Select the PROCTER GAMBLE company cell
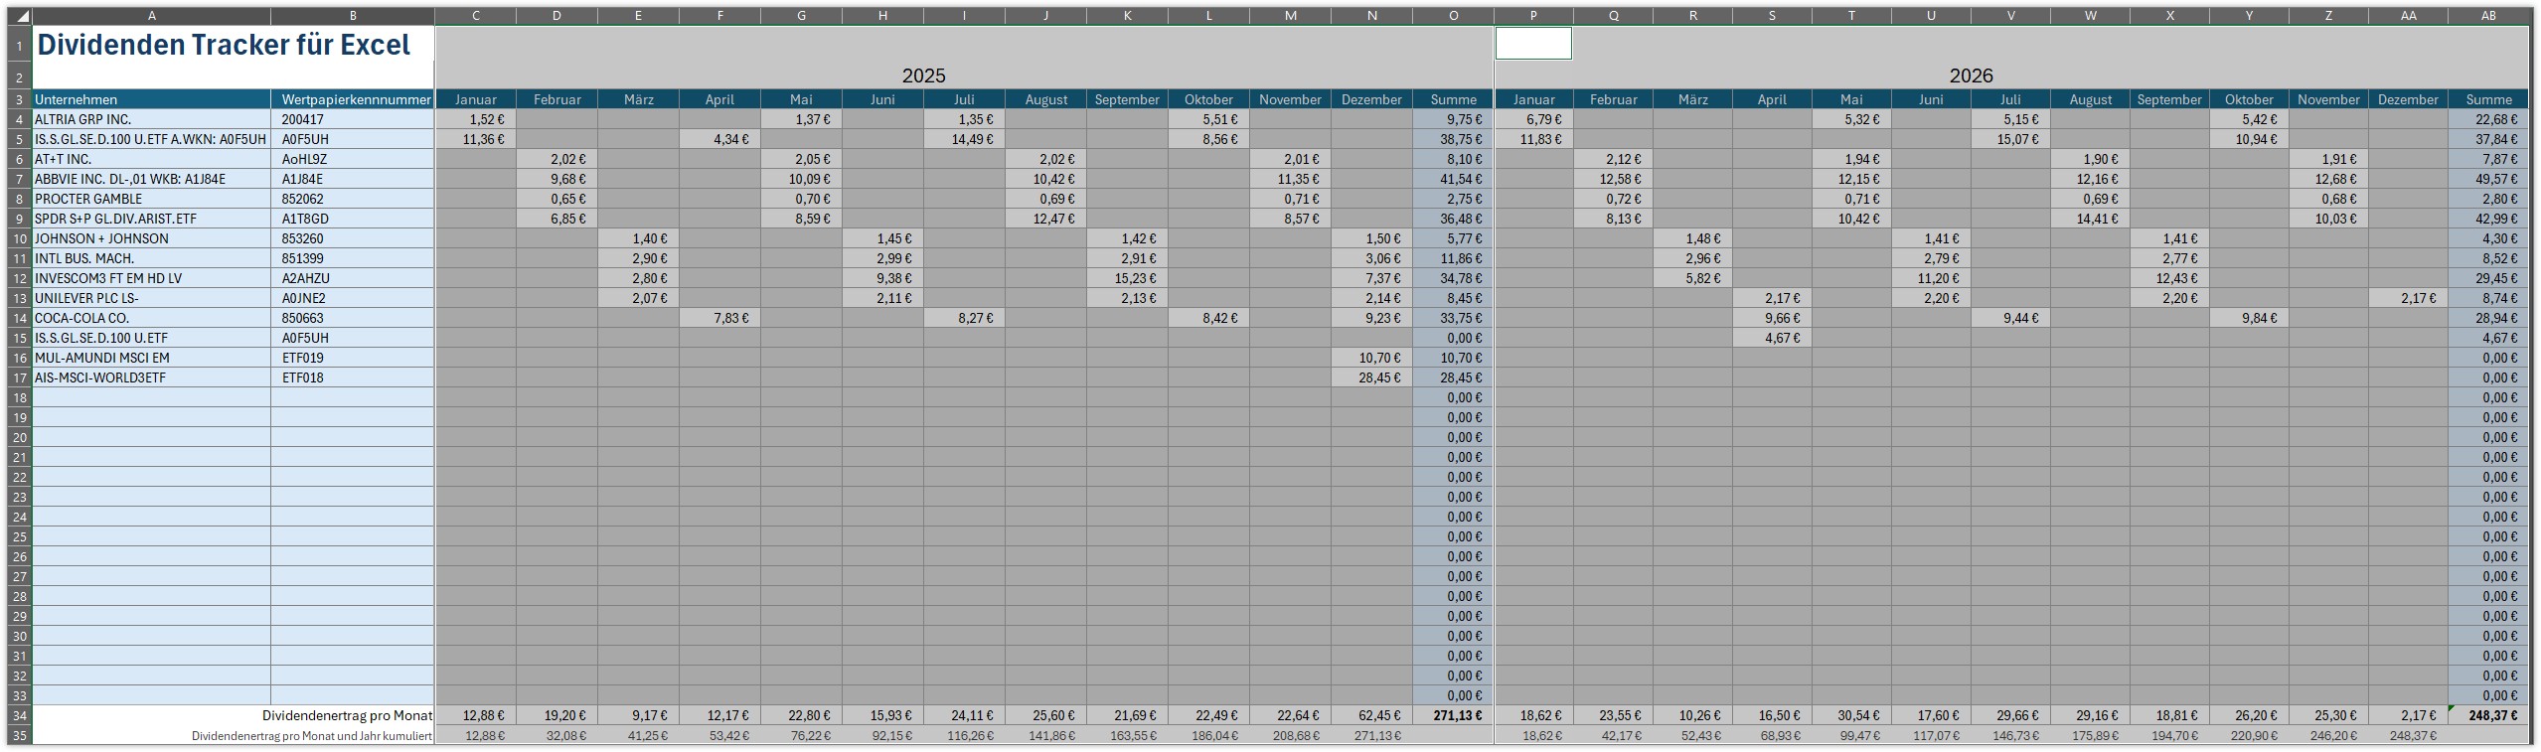The width and height of the screenshot is (2541, 752). click(x=151, y=199)
